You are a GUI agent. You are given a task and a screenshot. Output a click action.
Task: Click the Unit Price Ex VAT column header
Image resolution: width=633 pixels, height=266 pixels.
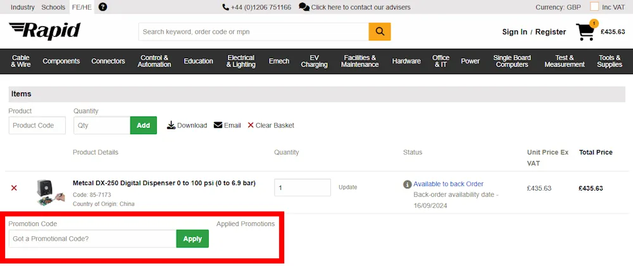coord(548,158)
